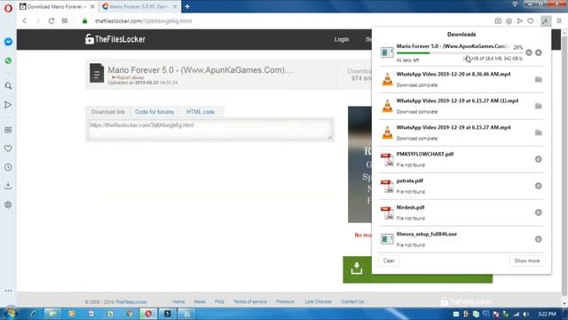Image resolution: width=568 pixels, height=320 pixels.
Task: Retry download of PMKSYFLOWCHART.pdf
Action: [539, 159]
